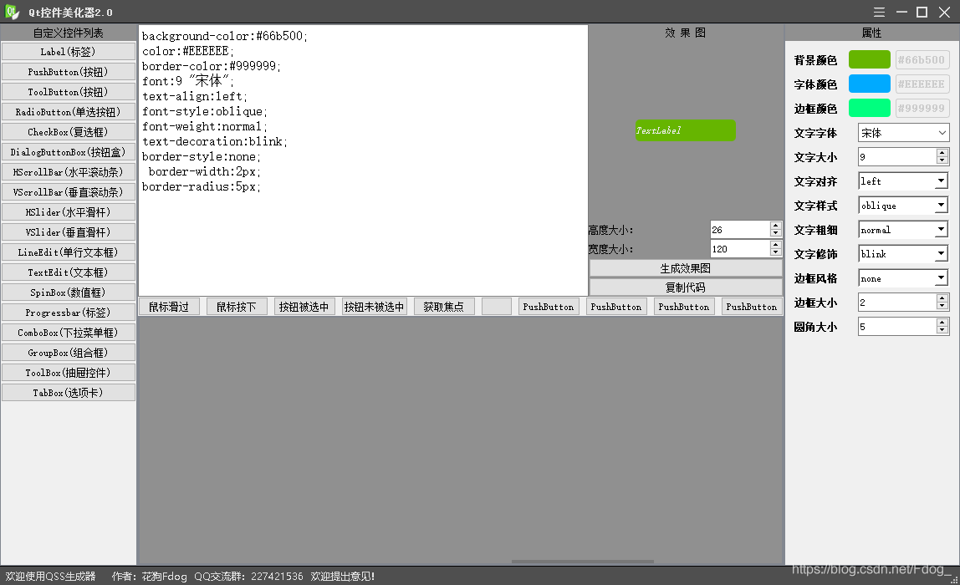Open the 文字修饰 dropdown showing blink
This screenshot has width=960, height=585.
coord(903,254)
